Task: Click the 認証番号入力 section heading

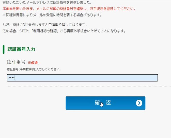Action: 21,49
